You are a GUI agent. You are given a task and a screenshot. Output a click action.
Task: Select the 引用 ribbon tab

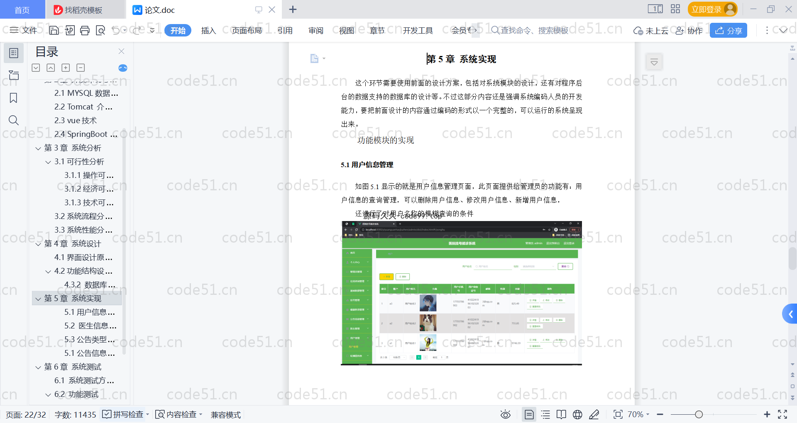pyautogui.click(x=285, y=30)
